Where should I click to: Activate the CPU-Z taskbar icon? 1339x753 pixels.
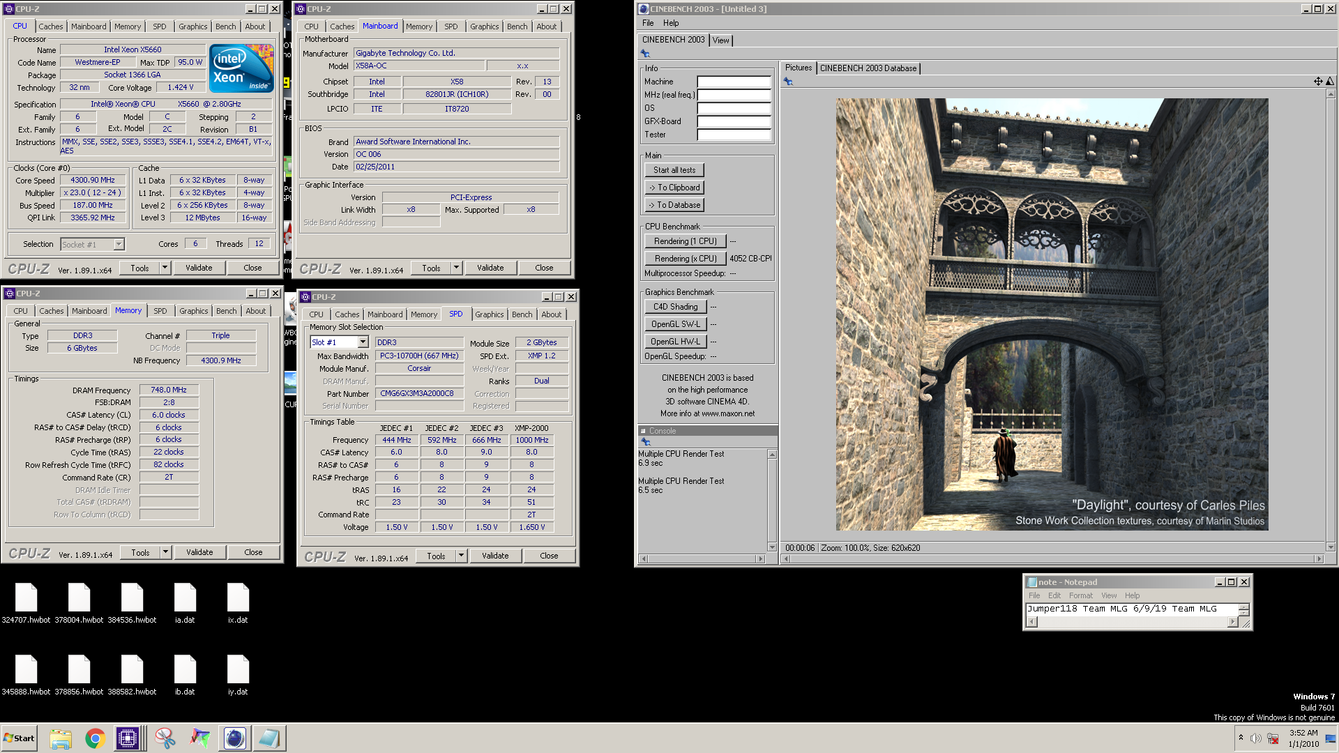(128, 738)
